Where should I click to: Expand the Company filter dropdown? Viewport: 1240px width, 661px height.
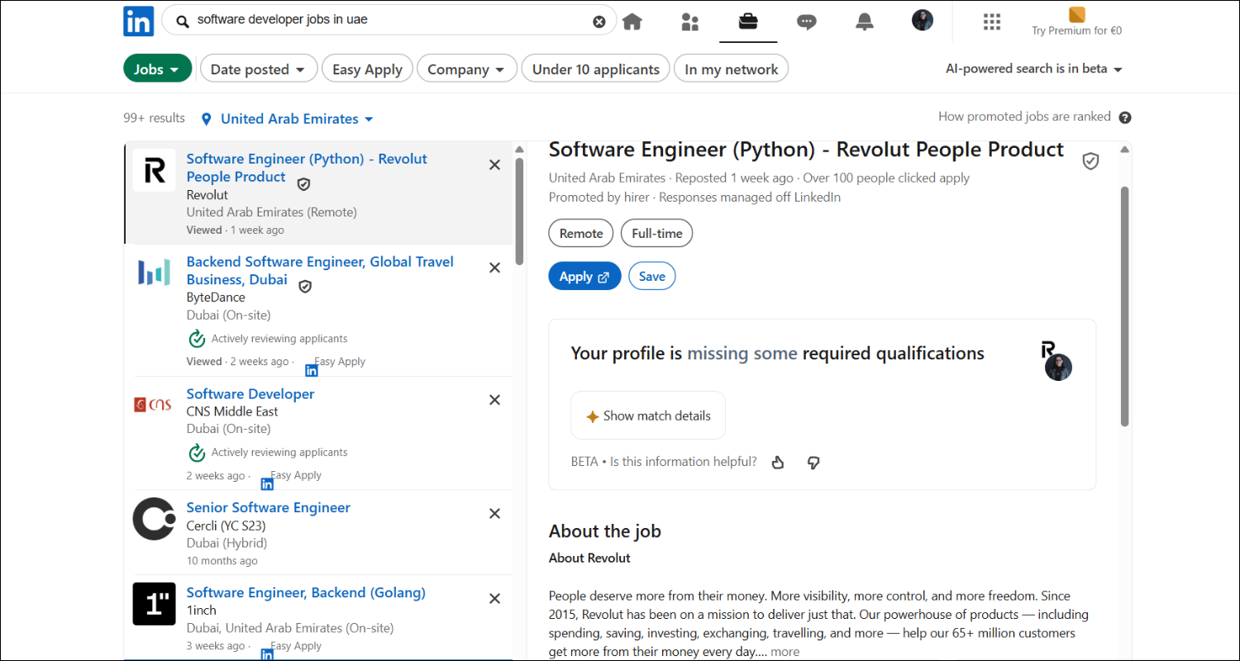pos(466,68)
